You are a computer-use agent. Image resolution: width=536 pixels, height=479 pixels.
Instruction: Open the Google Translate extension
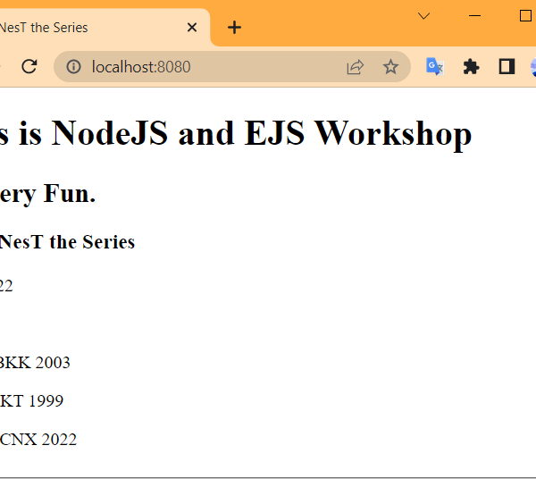(435, 67)
